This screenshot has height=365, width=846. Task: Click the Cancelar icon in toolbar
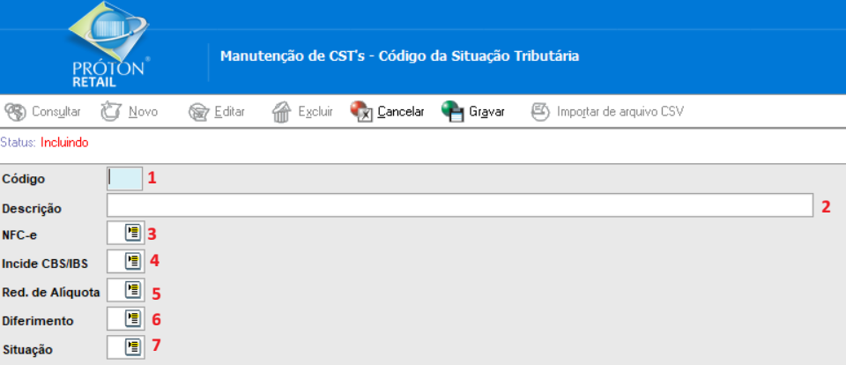(x=361, y=112)
